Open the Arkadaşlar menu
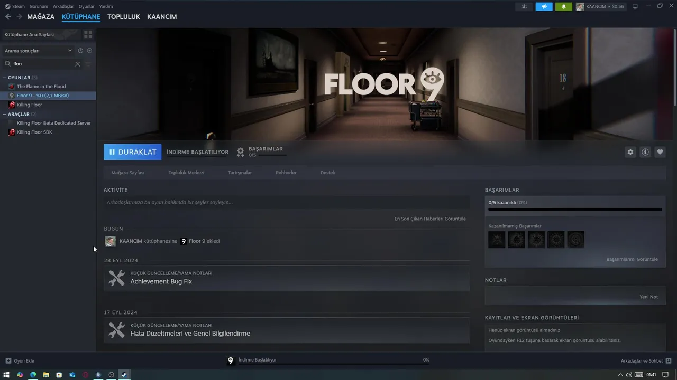The width and height of the screenshot is (677, 380). click(63, 6)
